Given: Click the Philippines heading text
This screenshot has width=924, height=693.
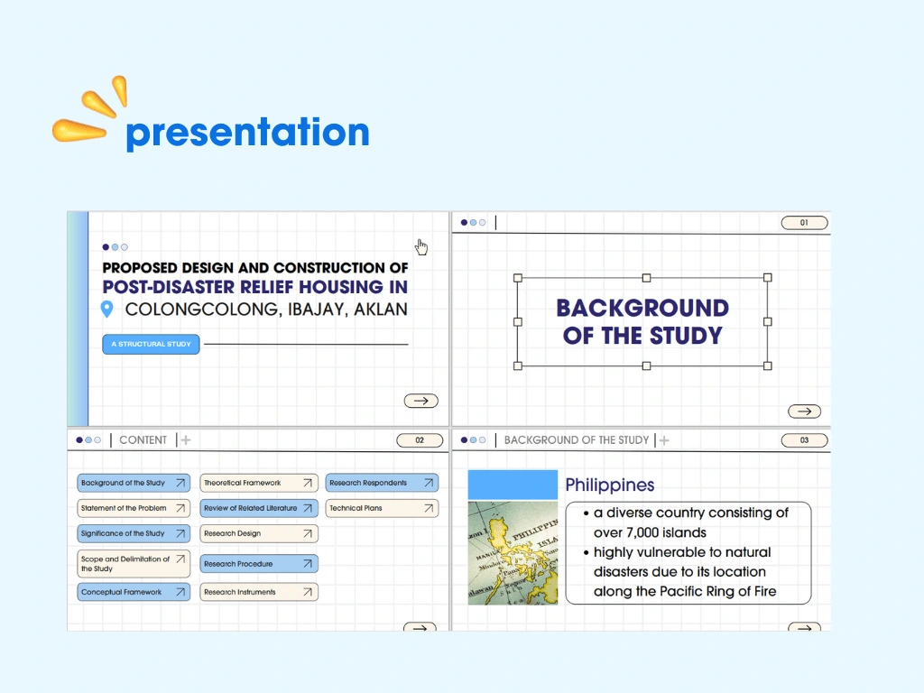Looking at the screenshot, I should tap(609, 485).
